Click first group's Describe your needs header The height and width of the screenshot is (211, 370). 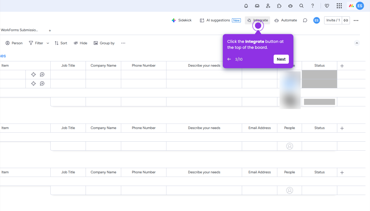[204, 65]
